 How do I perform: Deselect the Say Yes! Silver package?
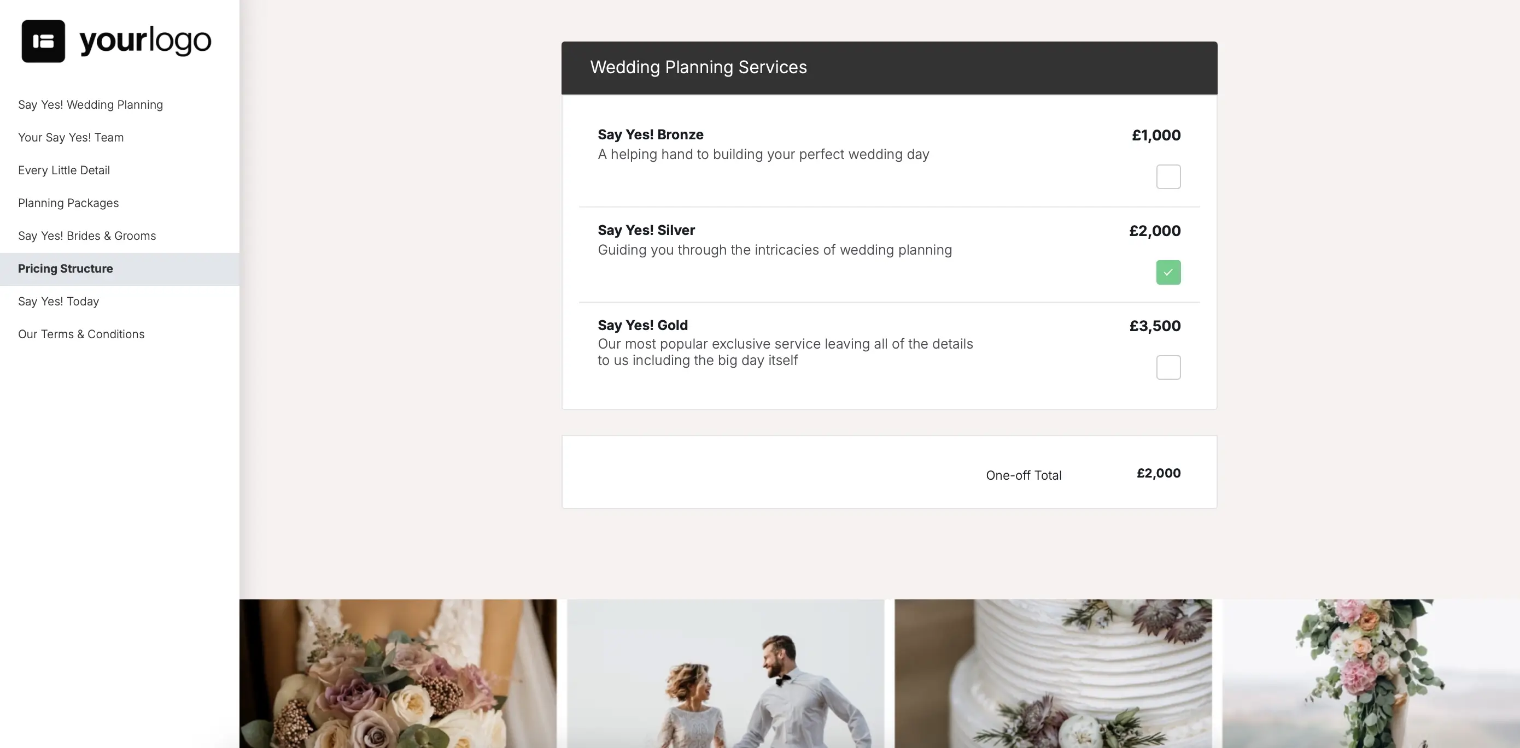[1168, 272]
